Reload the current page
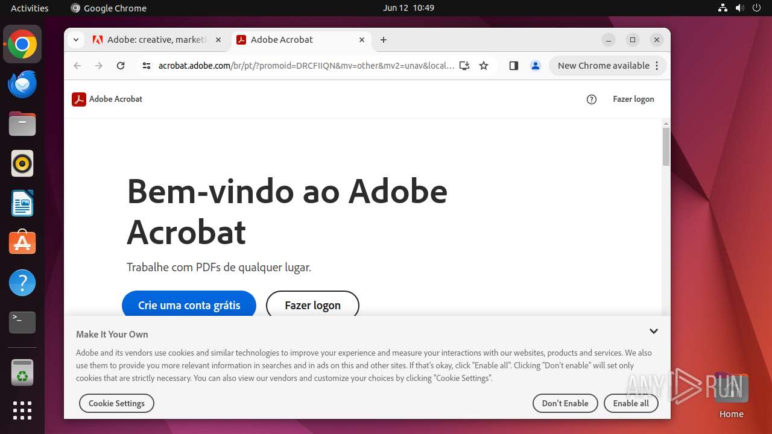772x434 pixels. coord(121,66)
